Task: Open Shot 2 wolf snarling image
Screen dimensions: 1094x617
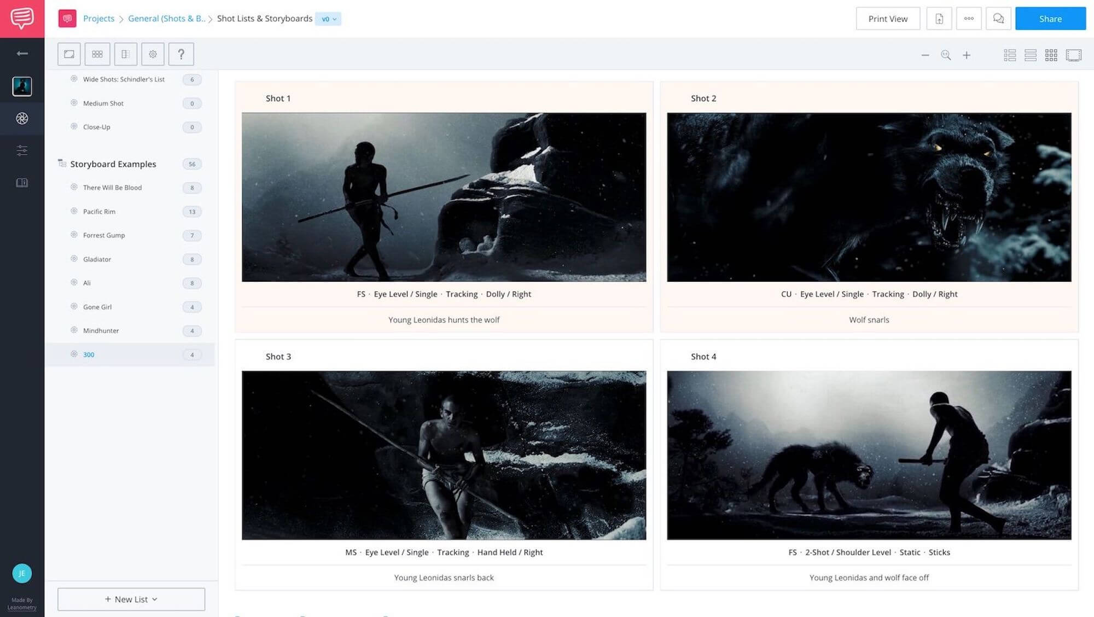Action: pos(869,197)
